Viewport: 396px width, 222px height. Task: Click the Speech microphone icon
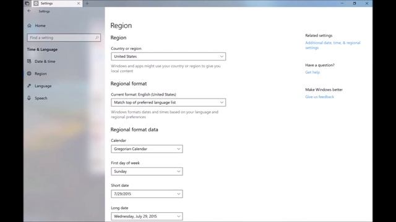point(29,98)
